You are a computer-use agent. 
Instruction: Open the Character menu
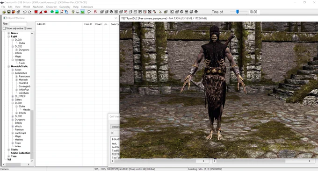pyautogui.click(x=51, y=7)
